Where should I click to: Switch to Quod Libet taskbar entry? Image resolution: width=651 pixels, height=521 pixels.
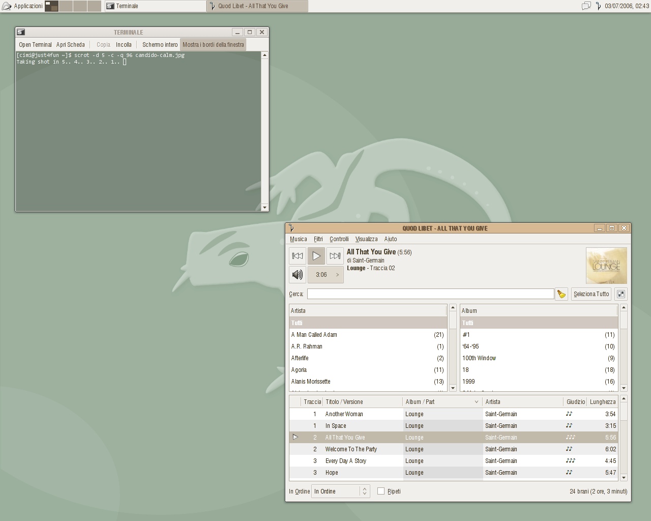click(257, 6)
